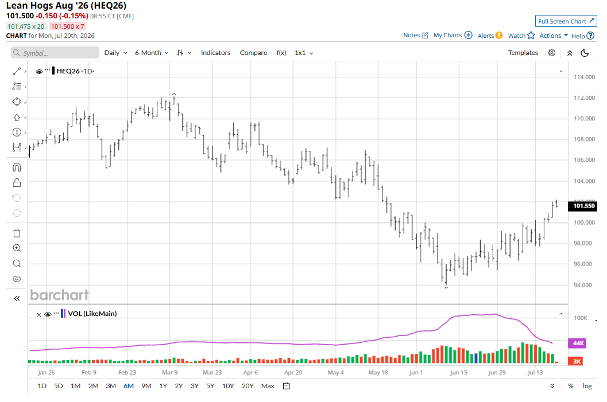
Task: Collapse the main price pane chevron
Action: click(x=561, y=71)
